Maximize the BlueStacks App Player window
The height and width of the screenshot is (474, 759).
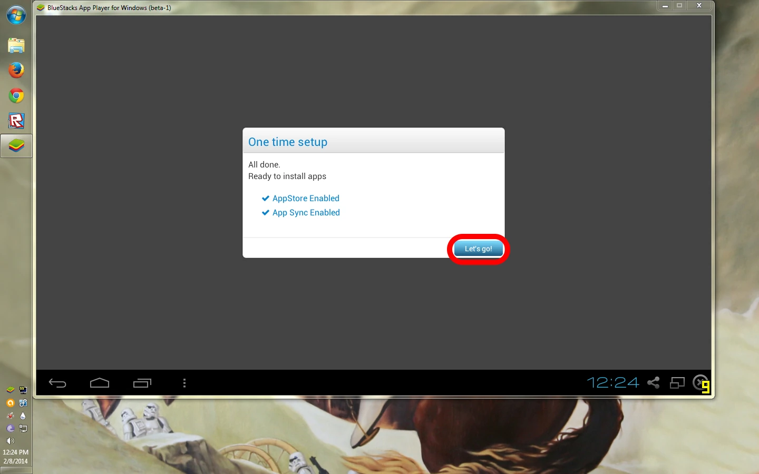tap(679, 6)
